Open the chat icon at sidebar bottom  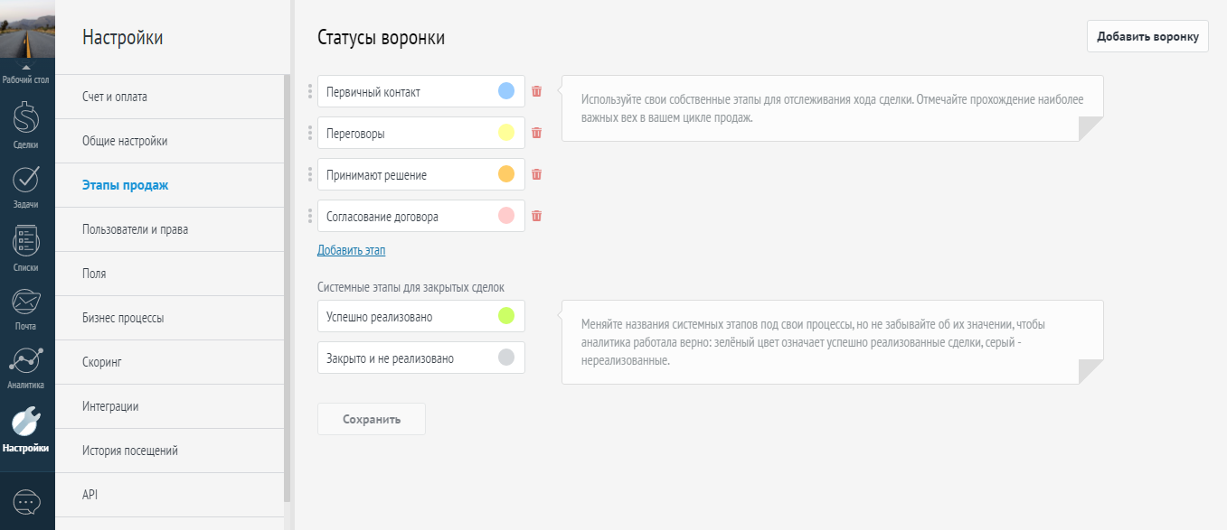pyautogui.click(x=27, y=504)
